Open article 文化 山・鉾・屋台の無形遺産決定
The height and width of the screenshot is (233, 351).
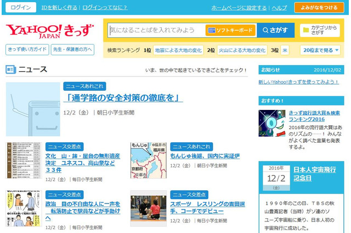click(x=83, y=162)
